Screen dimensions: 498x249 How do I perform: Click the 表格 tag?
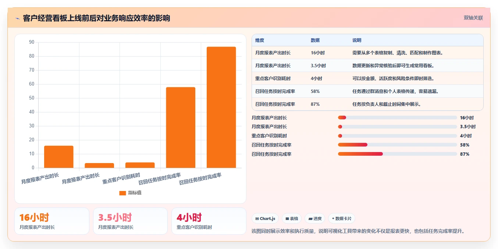click(x=292, y=219)
